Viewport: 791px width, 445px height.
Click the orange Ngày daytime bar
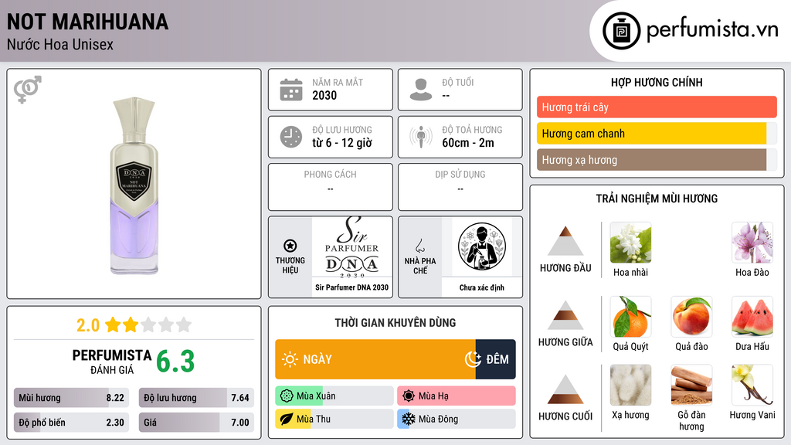click(x=375, y=359)
